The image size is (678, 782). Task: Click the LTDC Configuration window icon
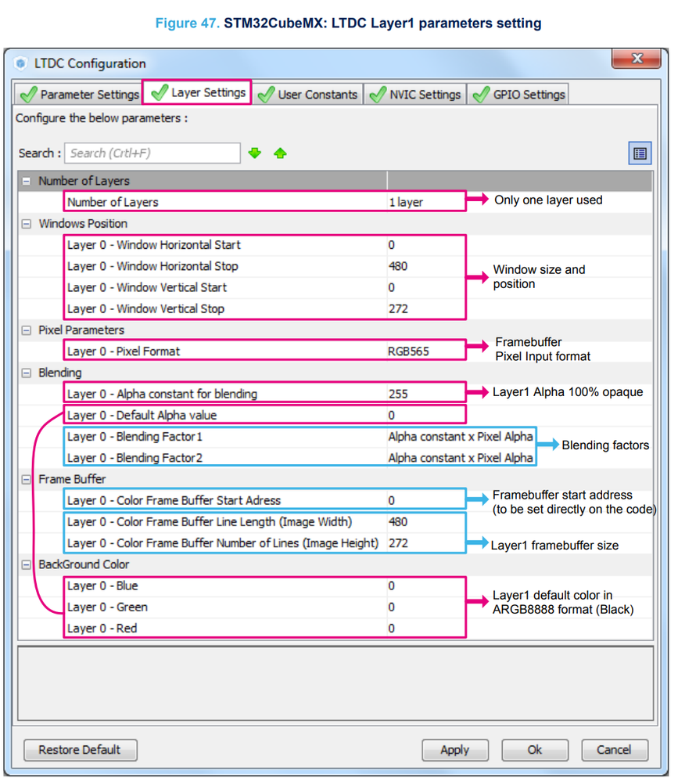point(20,63)
